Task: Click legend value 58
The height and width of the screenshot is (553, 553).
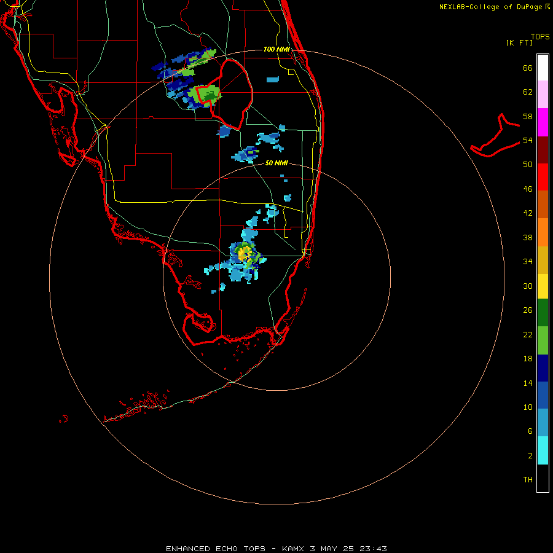Action: pyautogui.click(x=528, y=116)
